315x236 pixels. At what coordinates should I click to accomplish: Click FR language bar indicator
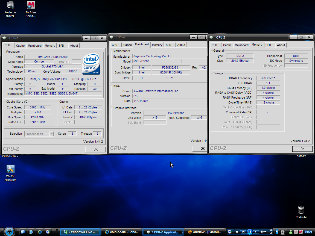[x=277, y=232]
